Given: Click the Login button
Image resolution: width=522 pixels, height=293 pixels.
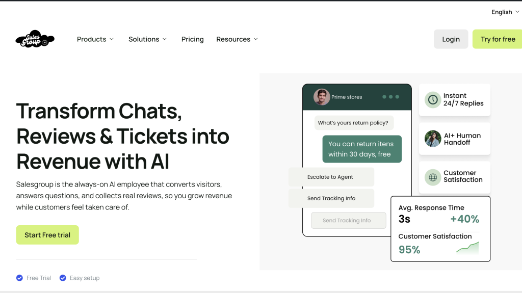Looking at the screenshot, I should tap(451, 39).
